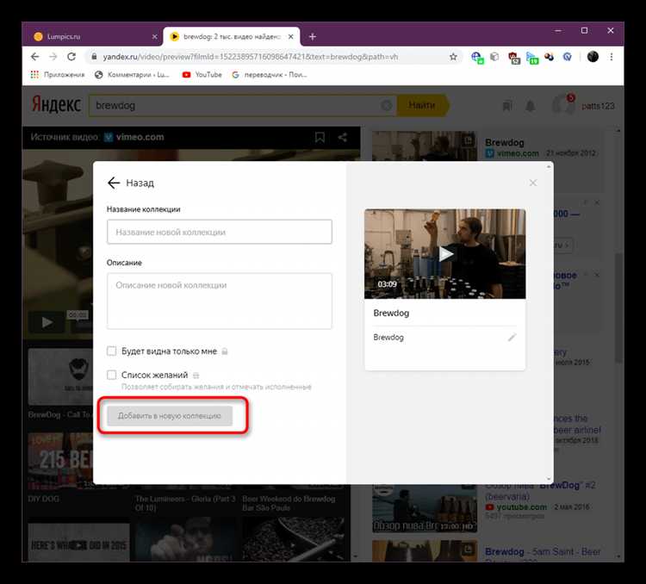Viewport: 646px width, 584px height.
Task: Enable the Будет видна только мне checkbox
Action: coord(112,351)
